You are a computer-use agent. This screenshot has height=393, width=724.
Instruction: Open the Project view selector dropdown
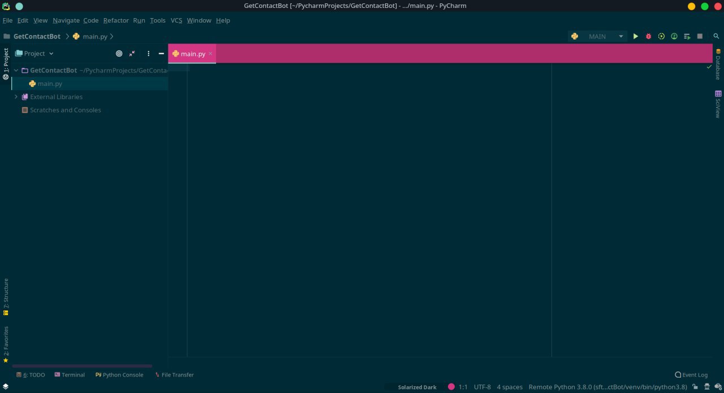(35, 53)
